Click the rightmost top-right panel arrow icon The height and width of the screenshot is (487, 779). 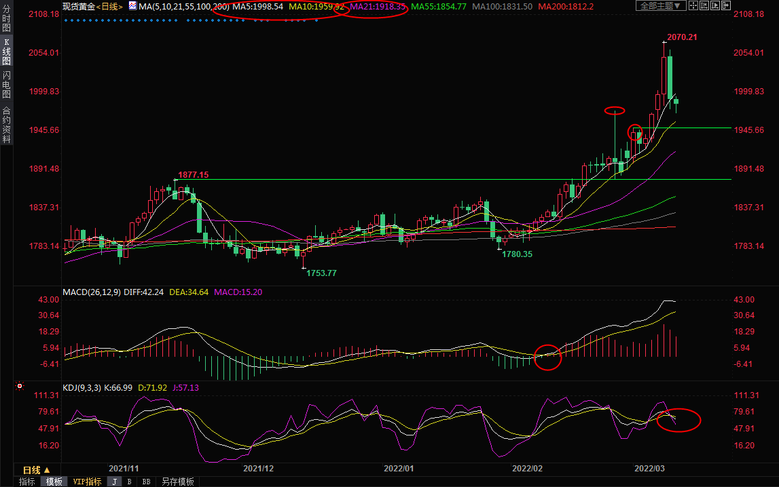point(729,6)
